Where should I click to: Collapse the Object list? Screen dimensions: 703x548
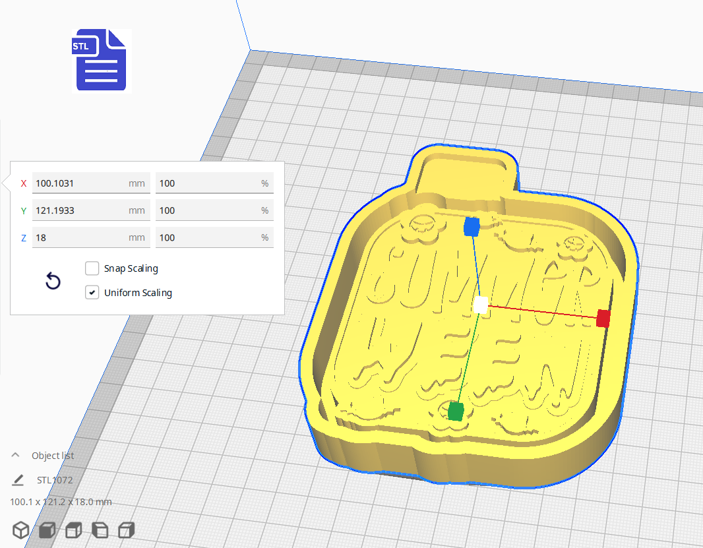click(x=15, y=454)
